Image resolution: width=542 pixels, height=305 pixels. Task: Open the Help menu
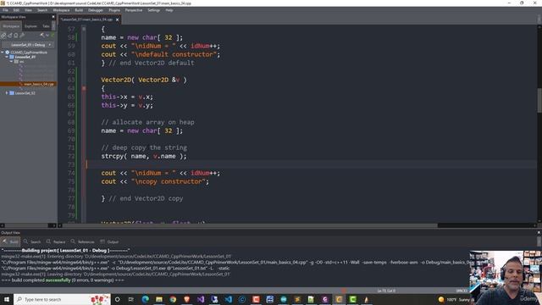(169, 10)
